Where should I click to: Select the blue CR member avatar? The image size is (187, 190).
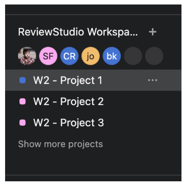point(69,56)
